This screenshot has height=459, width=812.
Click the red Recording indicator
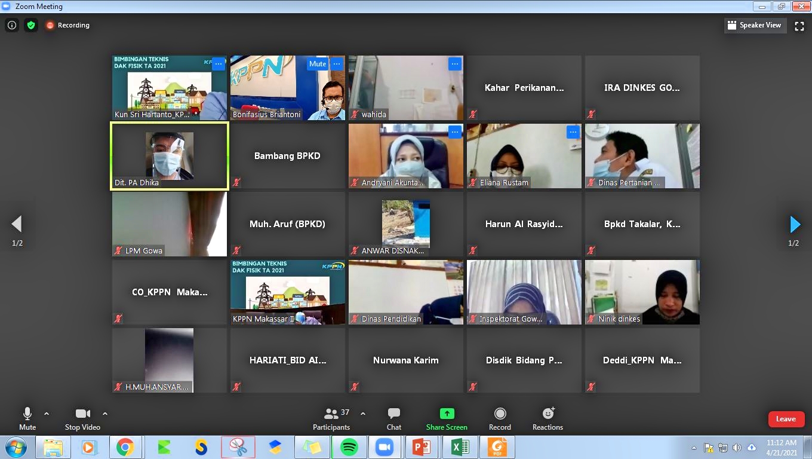[67, 25]
